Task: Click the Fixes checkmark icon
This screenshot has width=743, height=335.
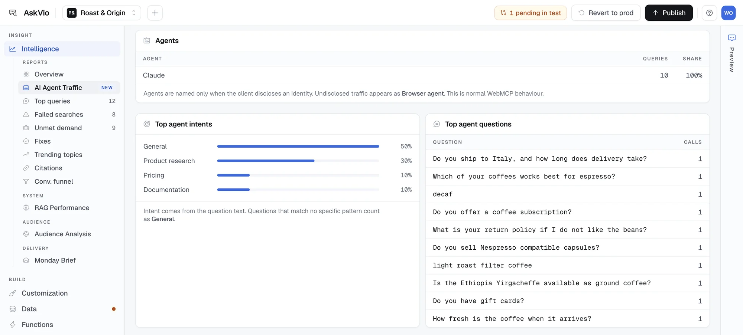Action: click(26, 141)
